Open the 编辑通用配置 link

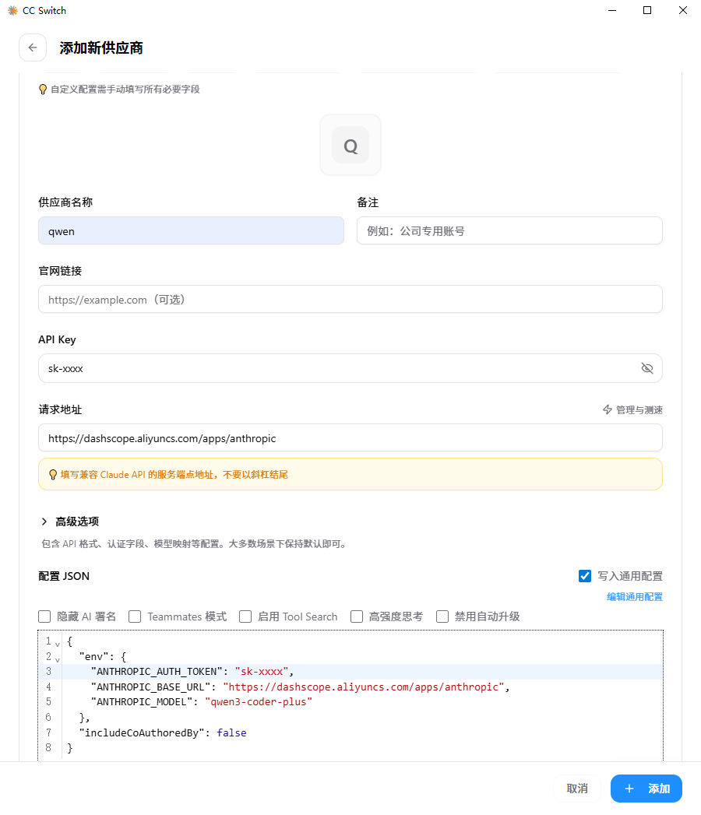pyautogui.click(x=635, y=597)
